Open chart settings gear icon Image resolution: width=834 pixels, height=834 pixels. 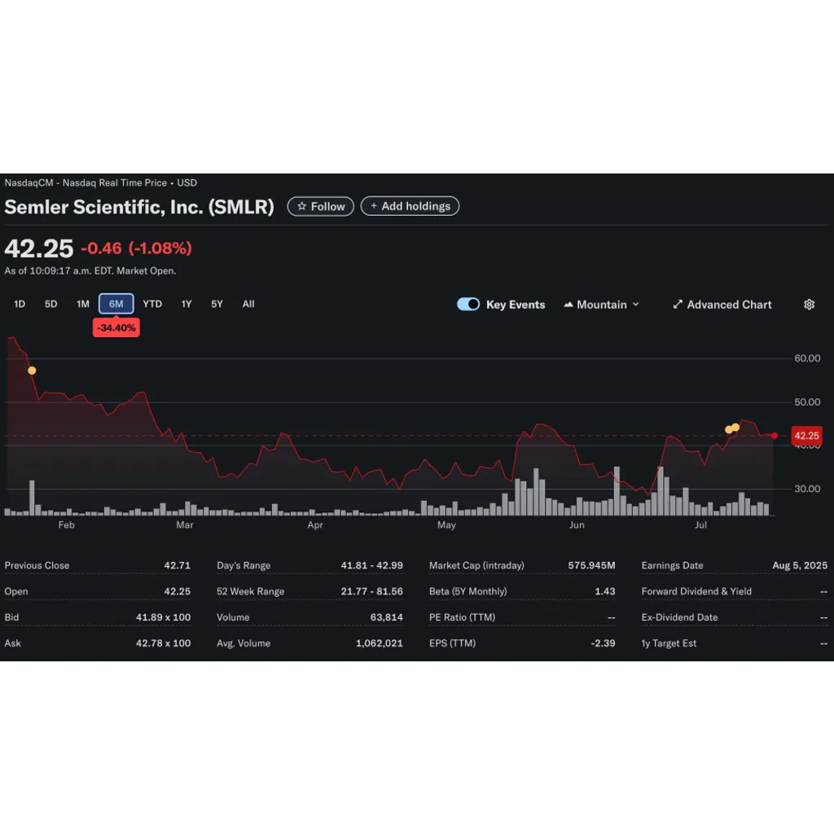click(x=809, y=305)
